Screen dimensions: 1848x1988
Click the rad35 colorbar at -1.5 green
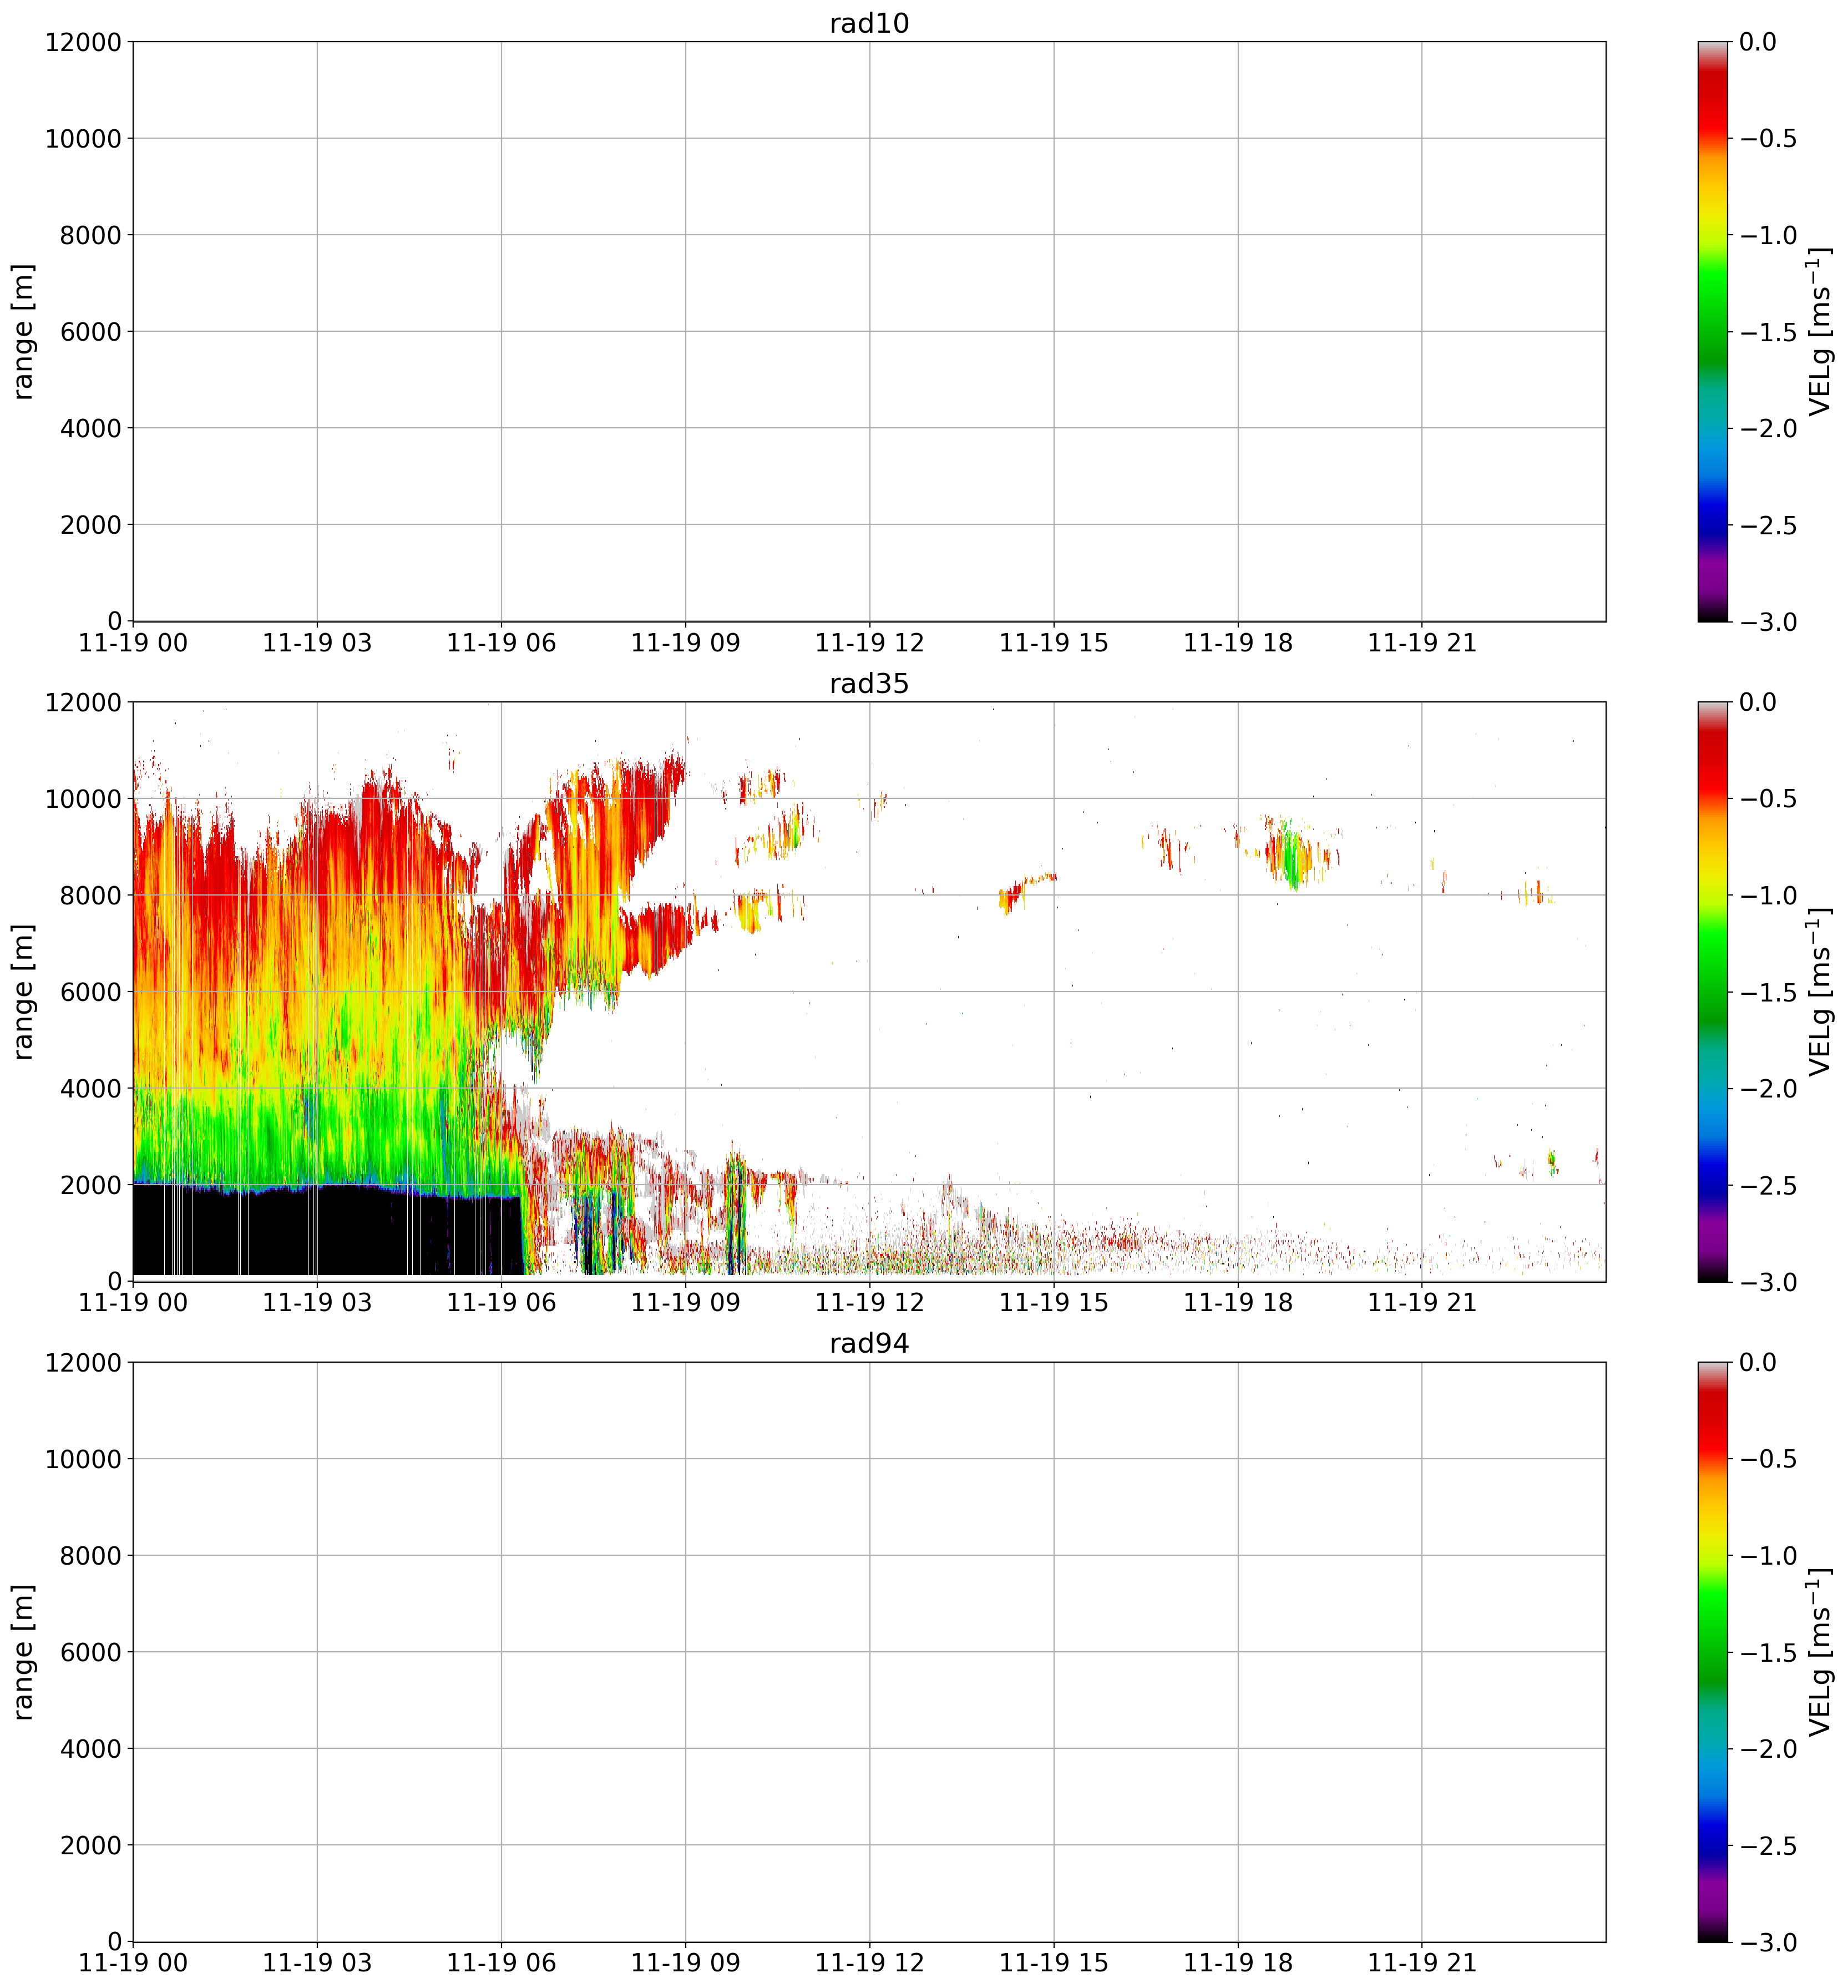pyautogui.click(x=1712, y=992)
